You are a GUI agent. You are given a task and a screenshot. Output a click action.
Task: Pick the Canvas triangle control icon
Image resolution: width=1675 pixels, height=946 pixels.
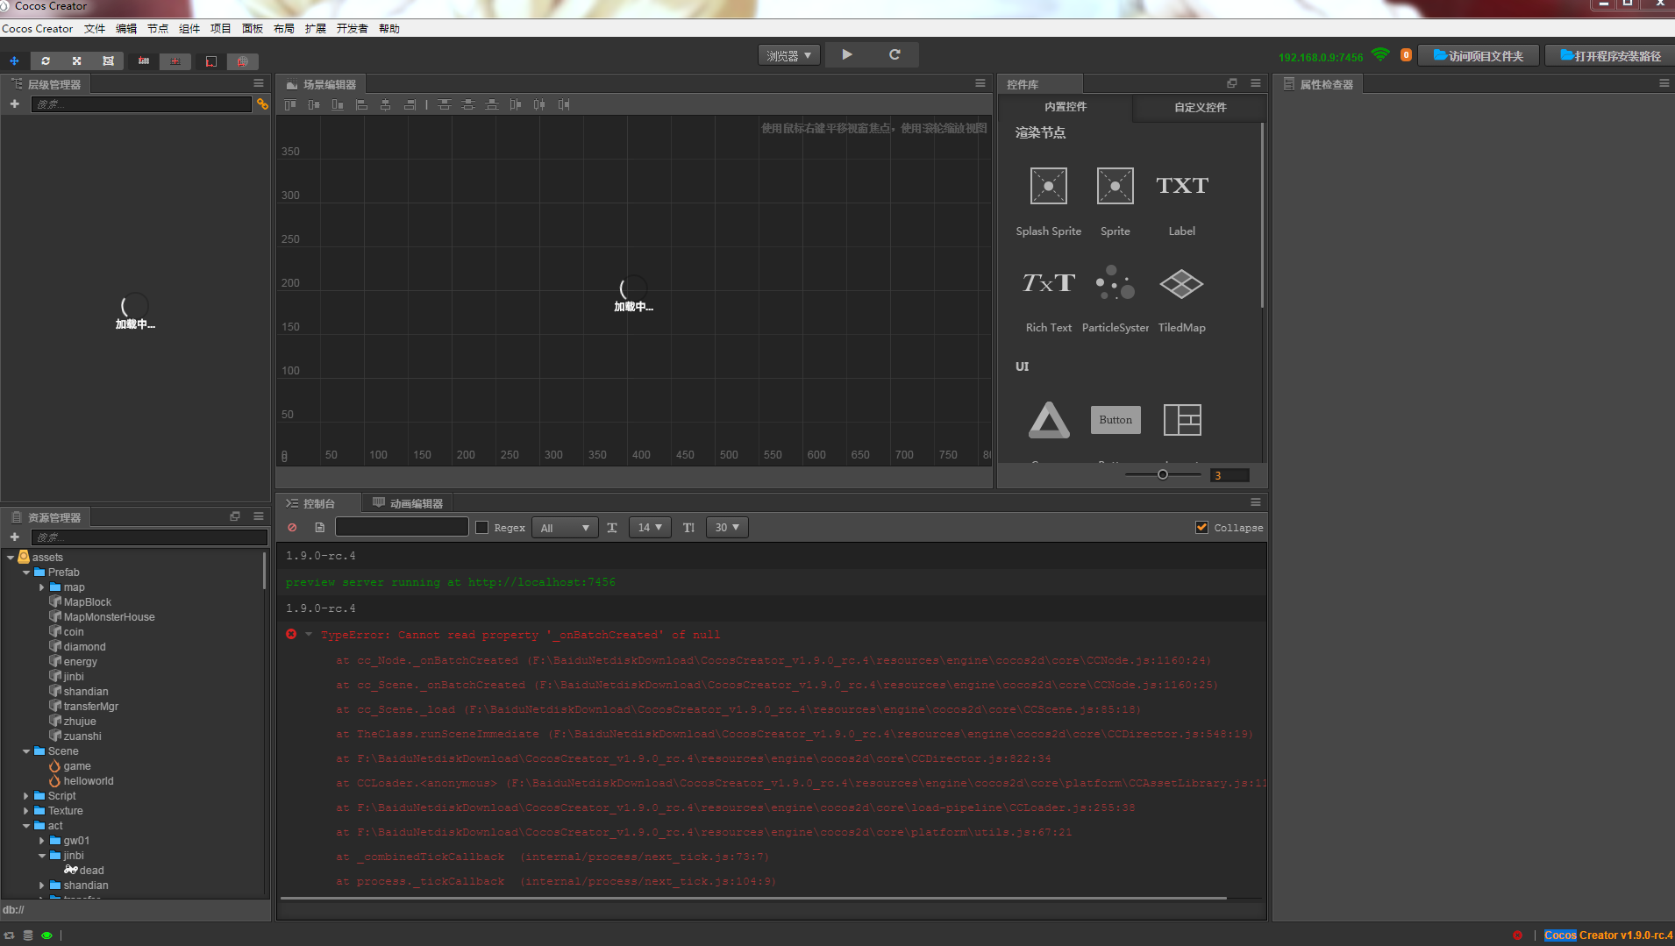[x=1049, y=420]
